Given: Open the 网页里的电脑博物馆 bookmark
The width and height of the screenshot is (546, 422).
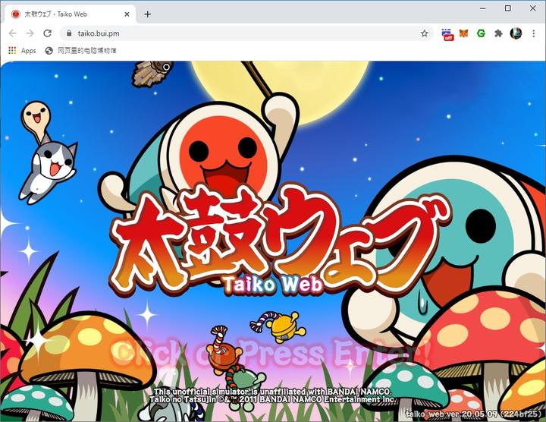Looking at the screenshot, I should pyautogui.click(x=80, y=51).
